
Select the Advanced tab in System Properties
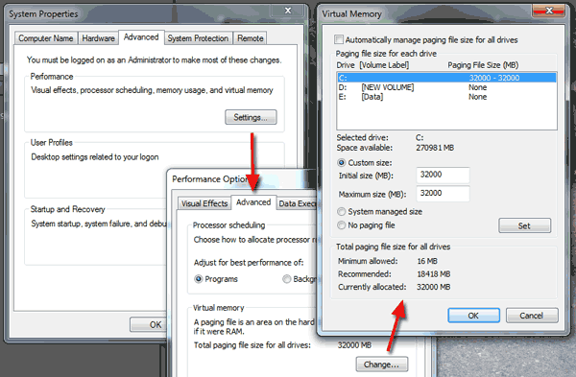(141, 37)
